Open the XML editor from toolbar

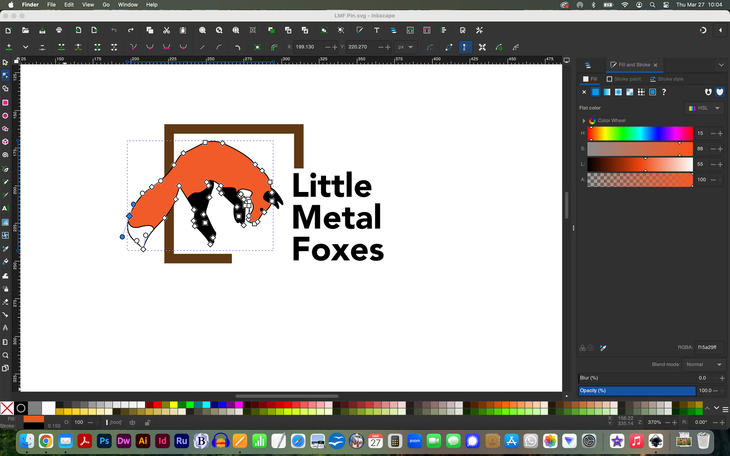coord(410,30)
